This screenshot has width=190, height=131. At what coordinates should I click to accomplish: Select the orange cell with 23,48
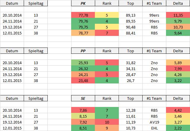coord(83,81)
